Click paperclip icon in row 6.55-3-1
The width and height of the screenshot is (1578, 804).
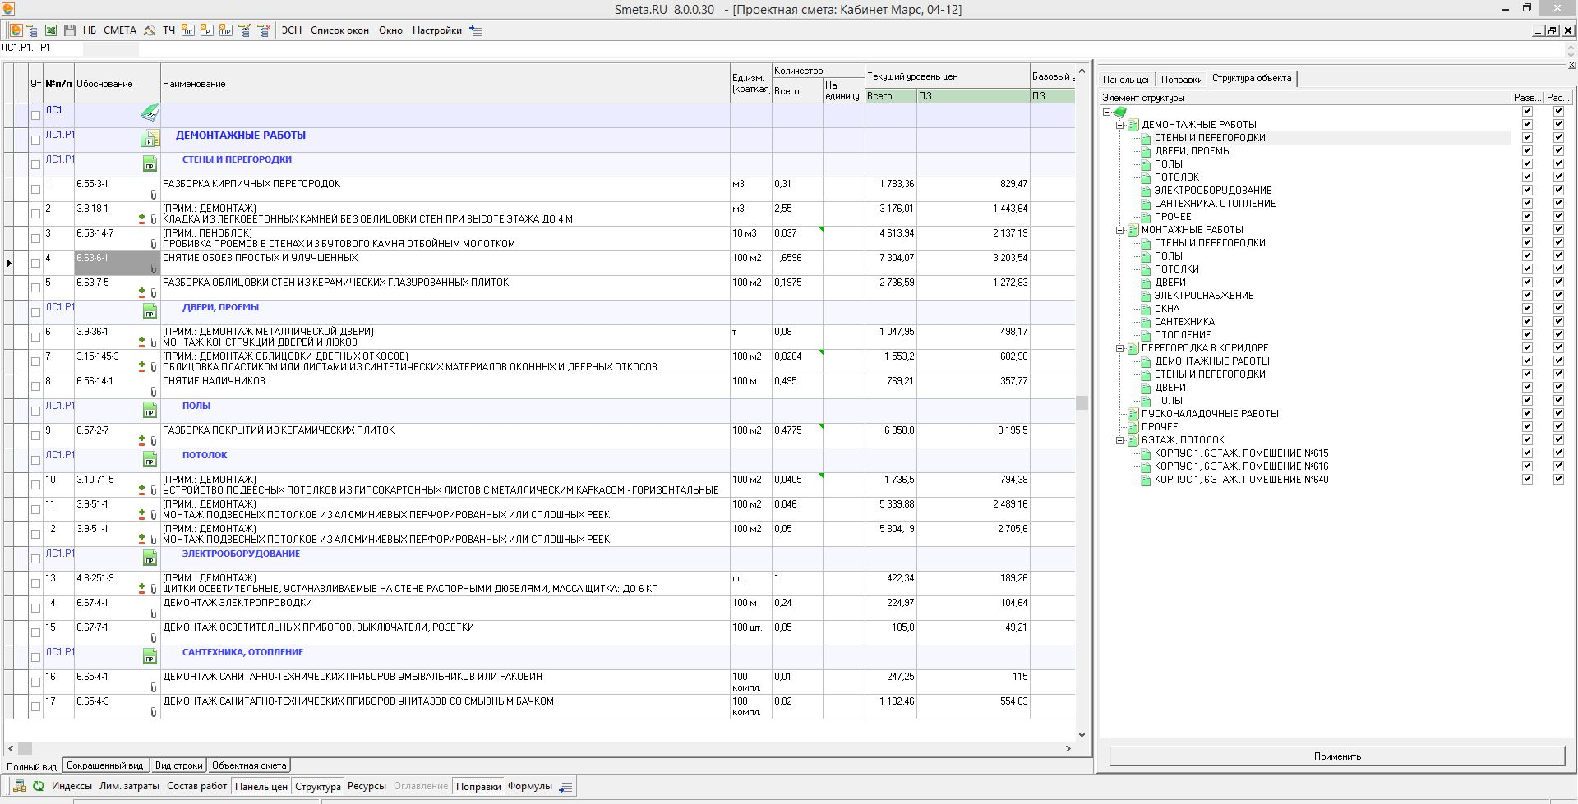click(x=153, y=195)
